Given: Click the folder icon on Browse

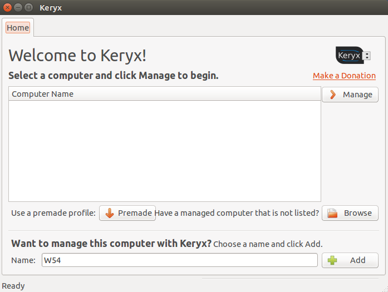Looking at the screenshot, I should point(332,213).
